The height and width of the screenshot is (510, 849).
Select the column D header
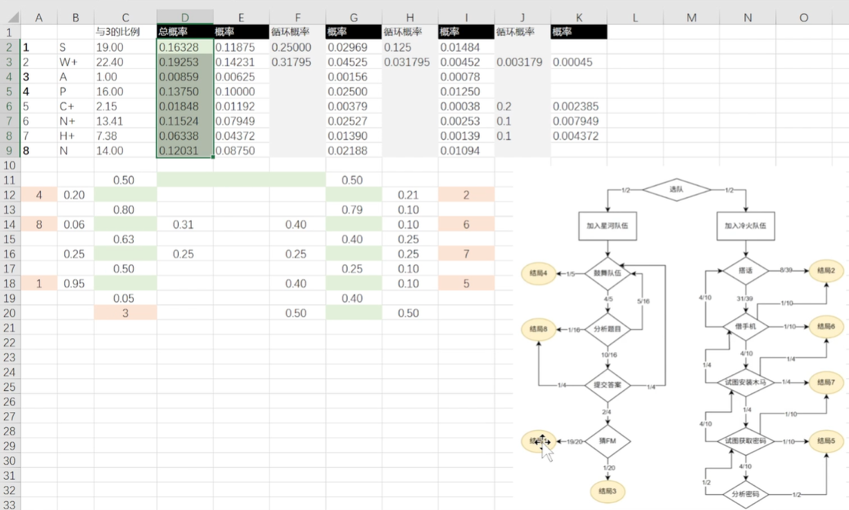point(185,18)
